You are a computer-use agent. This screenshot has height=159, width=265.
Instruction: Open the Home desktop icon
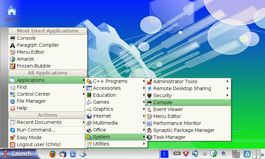coord(12,13)
